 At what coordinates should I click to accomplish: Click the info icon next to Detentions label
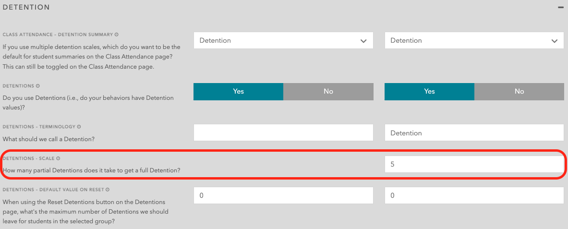point(38,86)
